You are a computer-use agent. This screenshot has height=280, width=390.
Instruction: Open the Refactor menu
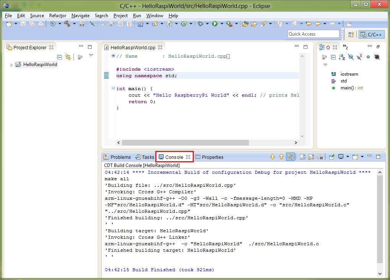[58, 16]
